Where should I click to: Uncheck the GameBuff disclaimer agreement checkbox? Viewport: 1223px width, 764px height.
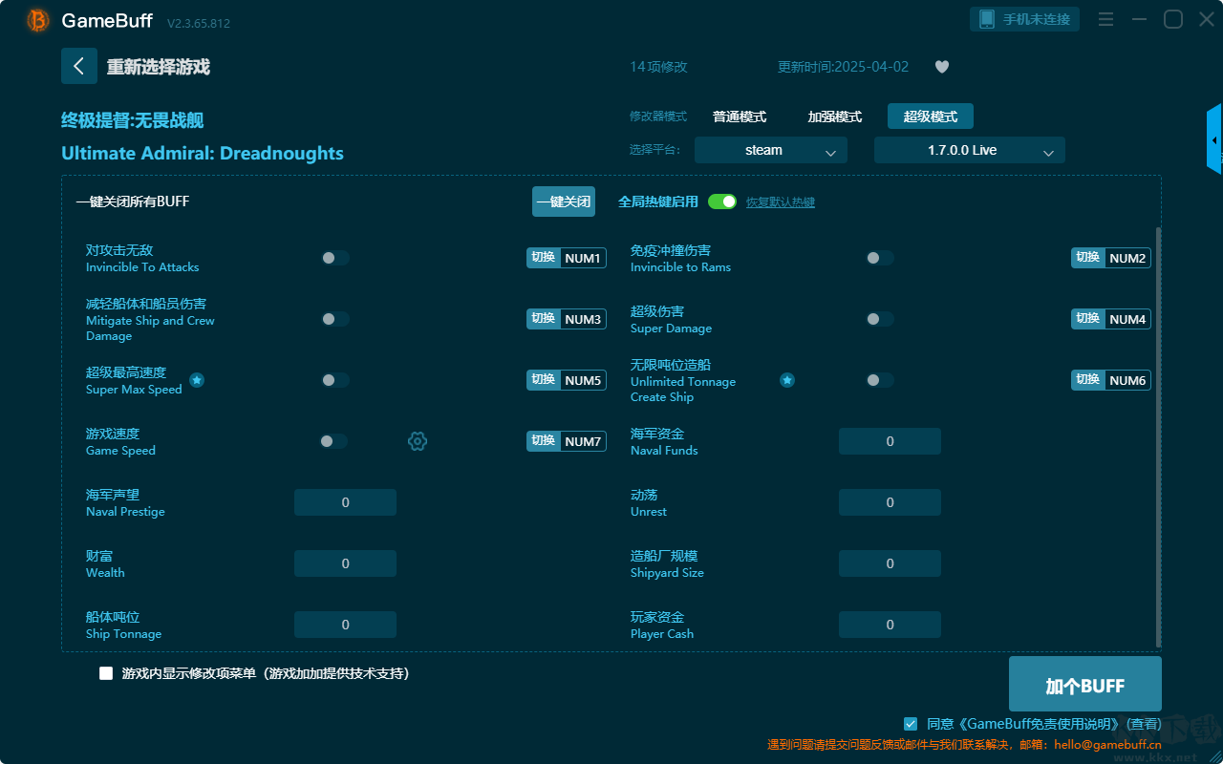[911, 724]
